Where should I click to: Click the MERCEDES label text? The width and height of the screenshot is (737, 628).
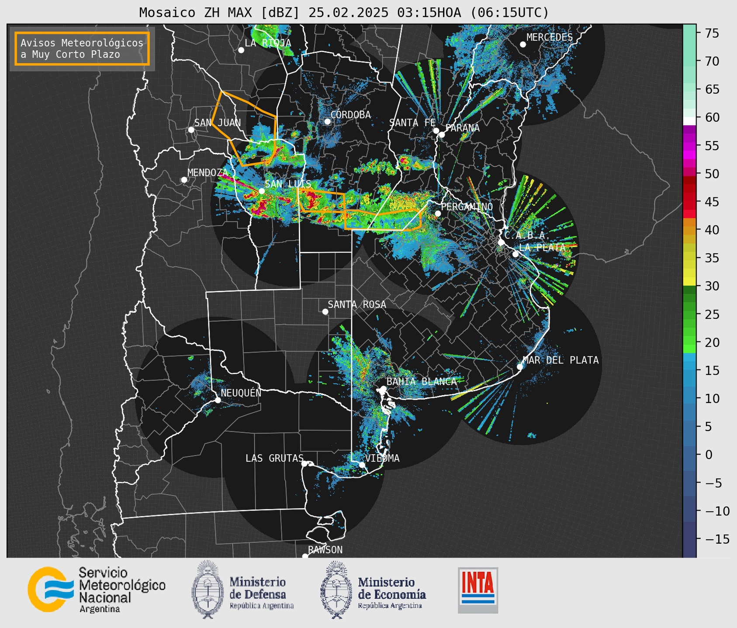click(x=550, y=38)
